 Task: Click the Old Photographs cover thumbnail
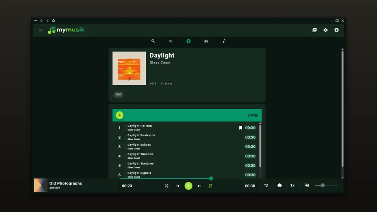[x=40, y=185]
